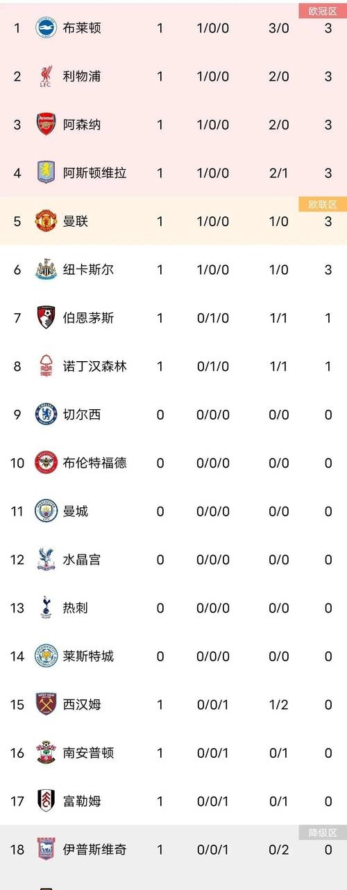The width and height of the screenshot is (347, 890).
Task: Select the Chelsea crest icon
Action: [x=46, y=414]
